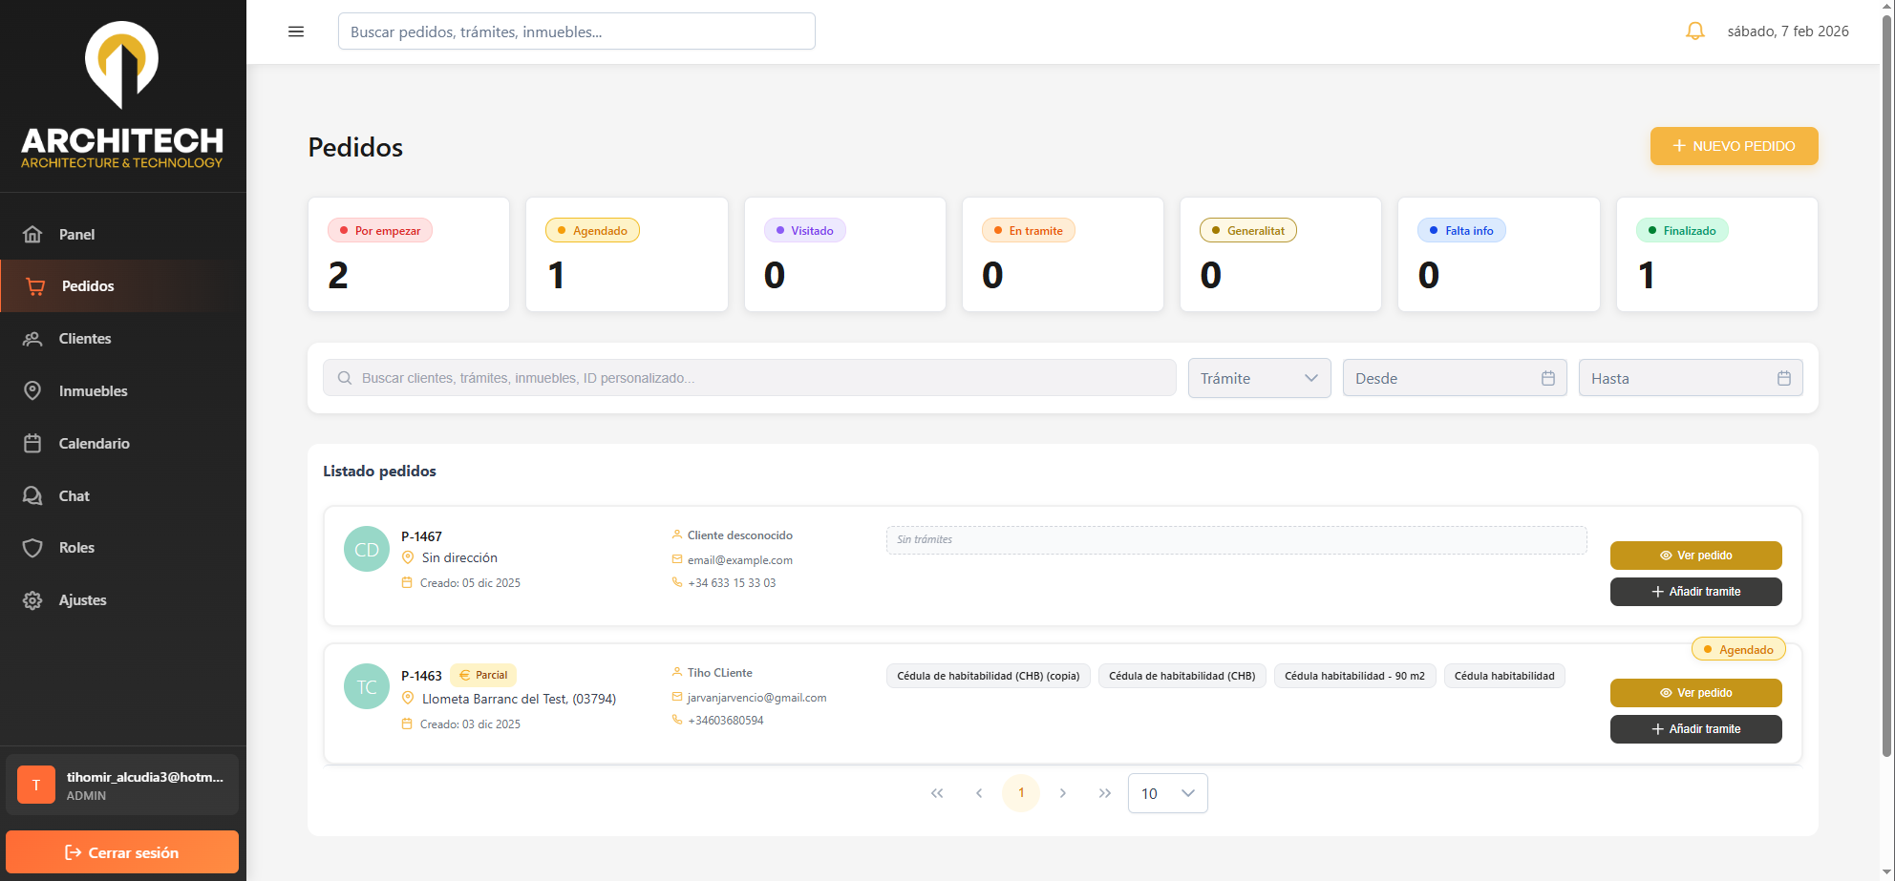
Task: Go to next page arrow in pagination
Action: [1062, 793]
